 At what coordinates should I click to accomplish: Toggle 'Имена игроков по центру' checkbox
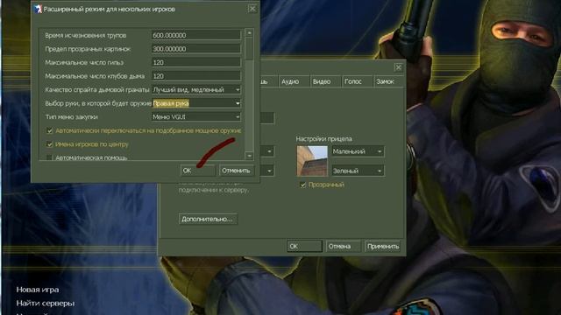50,144
